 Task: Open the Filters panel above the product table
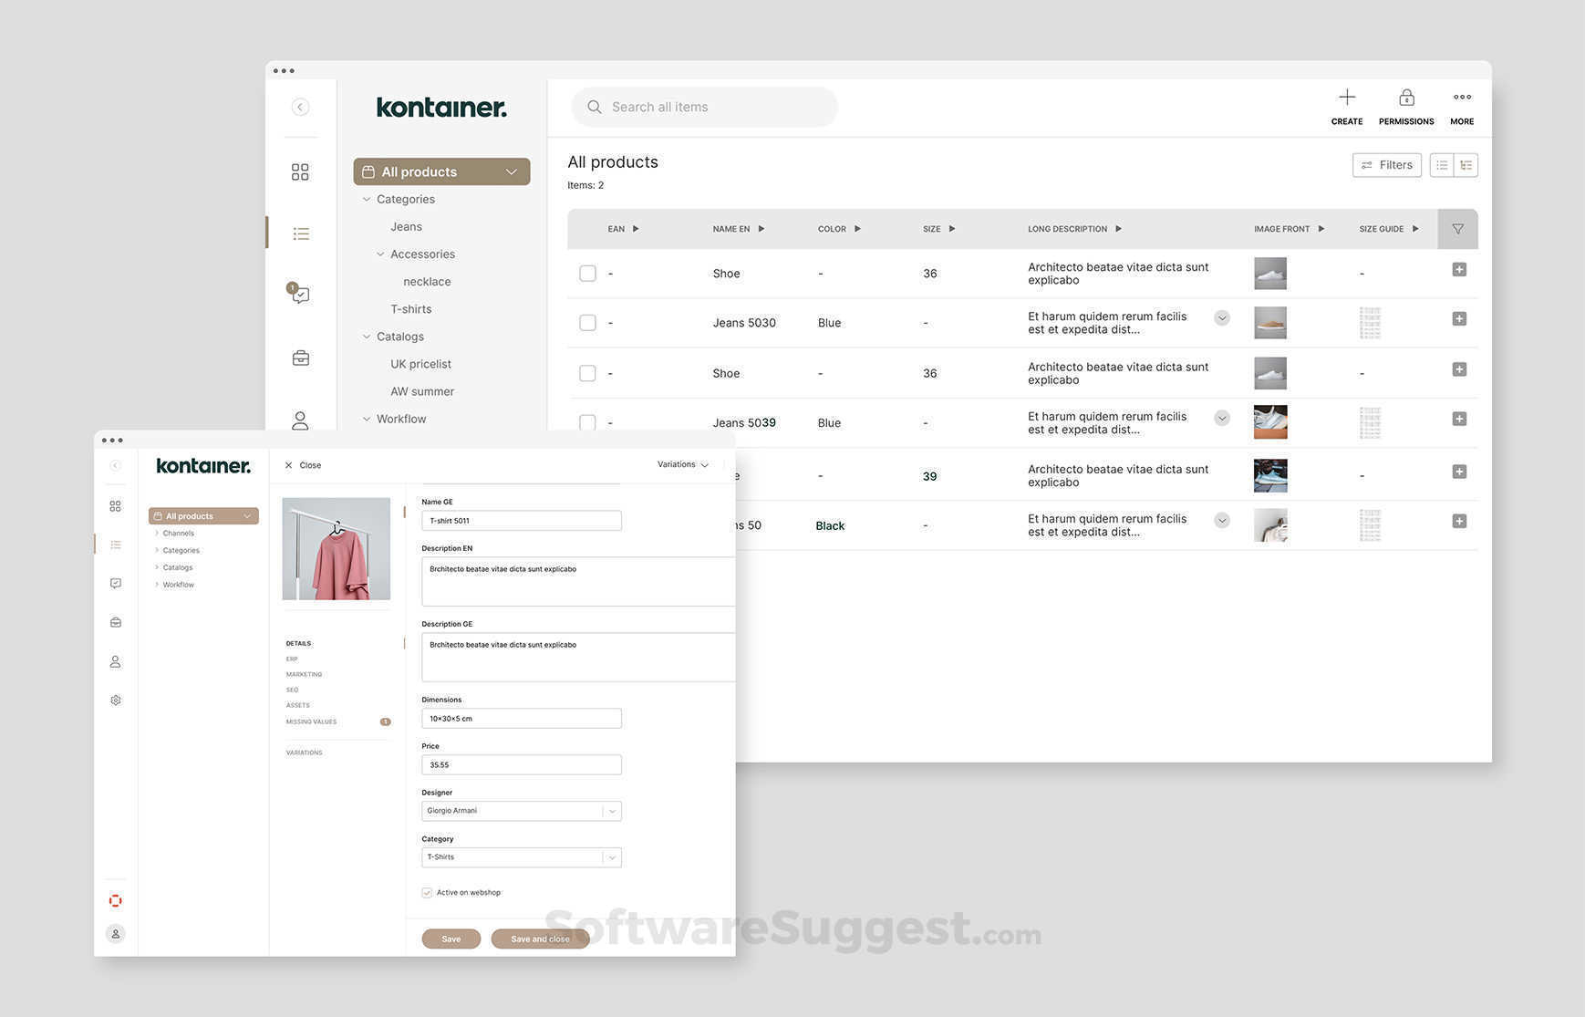point(1386,165)
